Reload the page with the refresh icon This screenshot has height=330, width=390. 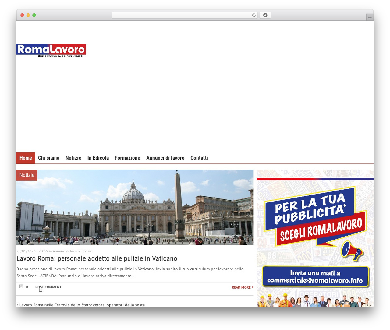[253, 15]
